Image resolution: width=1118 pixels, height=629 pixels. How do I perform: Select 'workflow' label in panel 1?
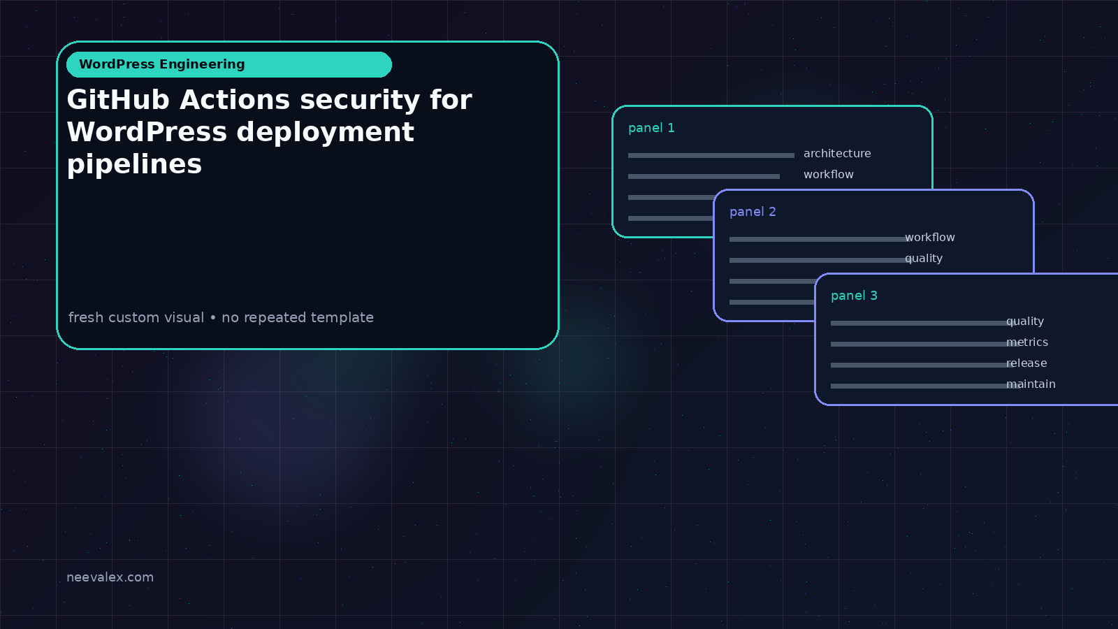pyautogui.click(x=829, y=175)
